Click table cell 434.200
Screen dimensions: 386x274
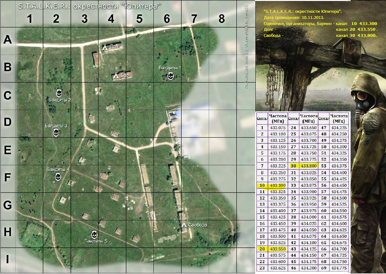pos(308,268)
